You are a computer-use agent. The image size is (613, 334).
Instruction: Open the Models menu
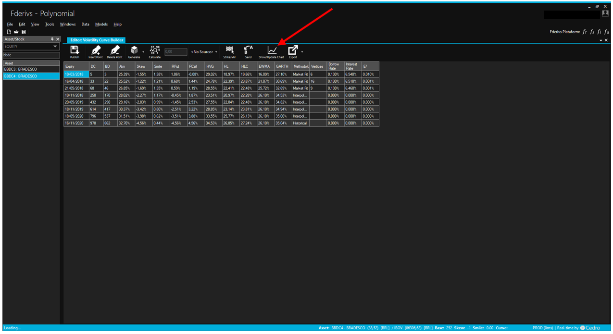[101, 24]
